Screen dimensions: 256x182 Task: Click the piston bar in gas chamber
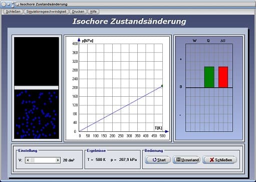point(37,88)
